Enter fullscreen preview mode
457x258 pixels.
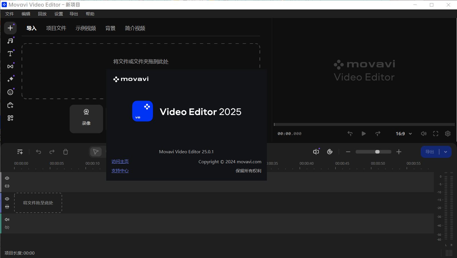tap(436, 134)
